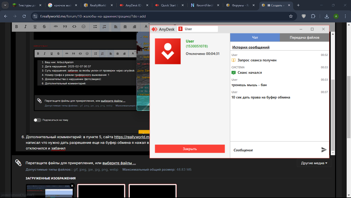Image resolution: width=351 pixels, height=198 pixels.
Task: Click the message '10 сек дать права на буфер обмена'
Action: (261, 97)
